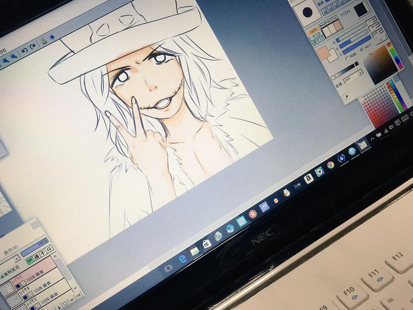Tick the checkbox beside the gradient bar
This screenshot has height=310, width=413.
pos(333,78)
